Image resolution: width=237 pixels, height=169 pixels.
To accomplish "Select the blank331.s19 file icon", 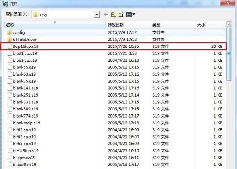I will (10, 102).
